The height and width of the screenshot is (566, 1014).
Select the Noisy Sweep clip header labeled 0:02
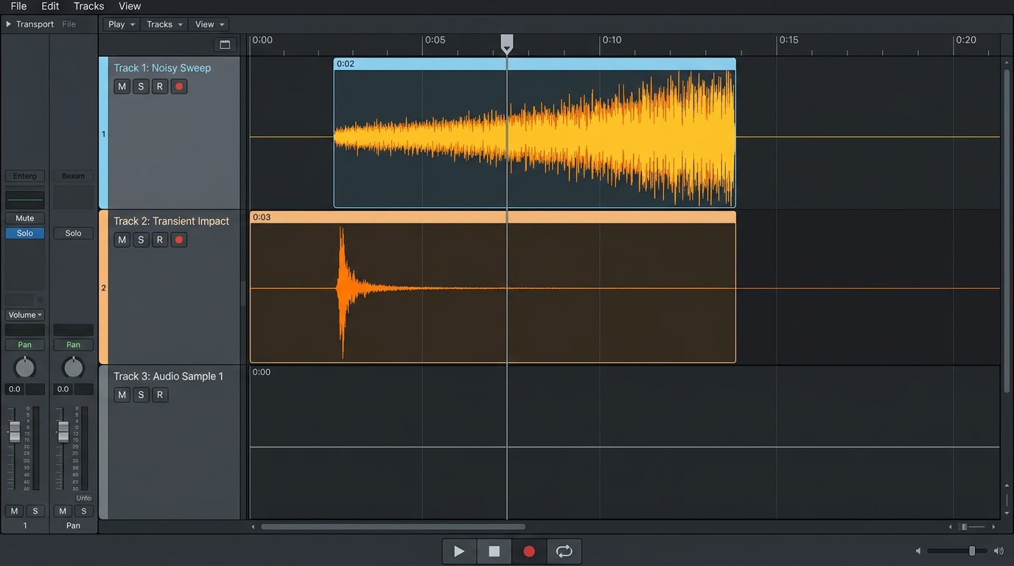534,64
